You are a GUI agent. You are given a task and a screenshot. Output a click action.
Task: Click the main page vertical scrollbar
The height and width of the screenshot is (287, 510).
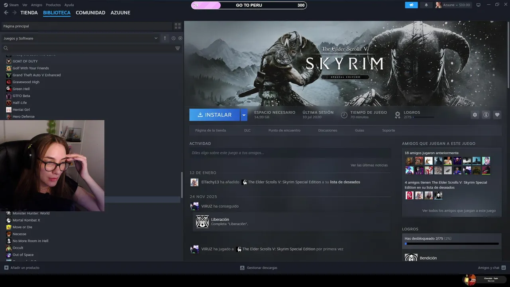click(x=508, y=56)
